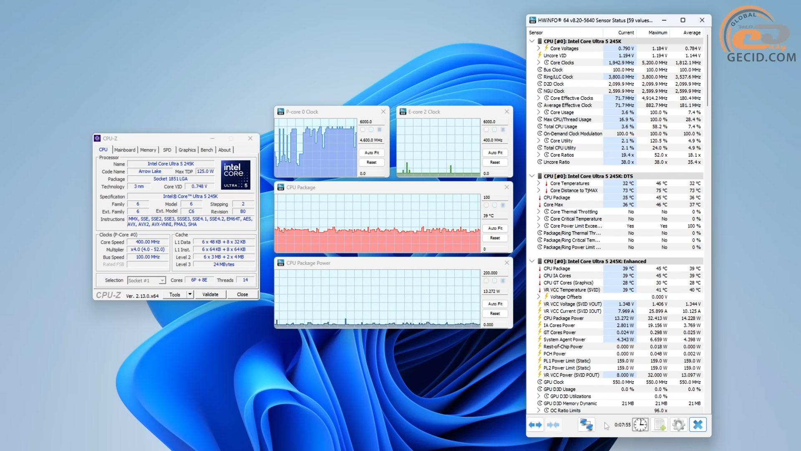Open the remote monitors network icon in HWiNFO
This screenshot has height=451, width=801.
coord(586,425)
